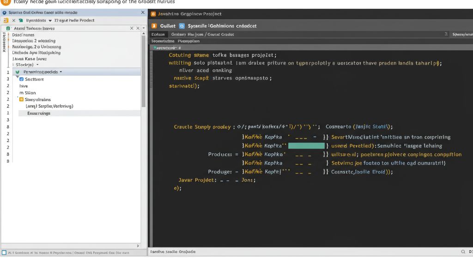Open the 'Gratery Hta (jom / Gmmat Gradot' tab
The image size is (473, 258).
click(202, 34)
